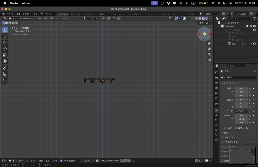
Task: Open the オブジェクトモード dropdown
Action: point(21,18)
